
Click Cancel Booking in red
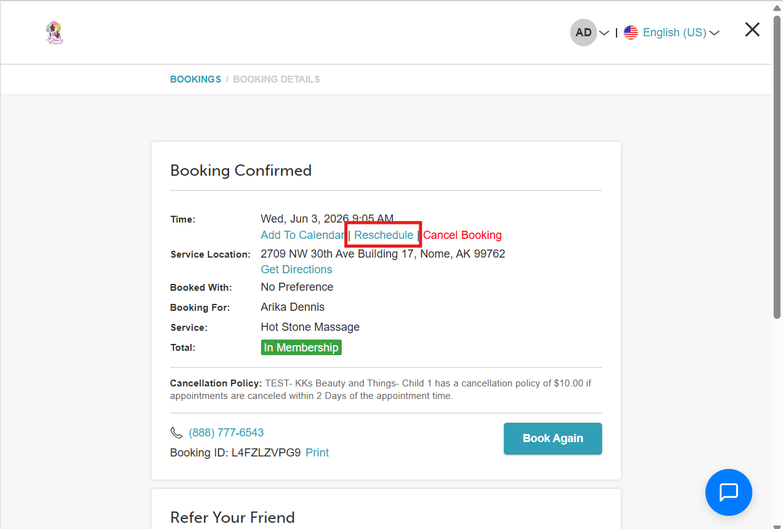click(x=463, y=235)
